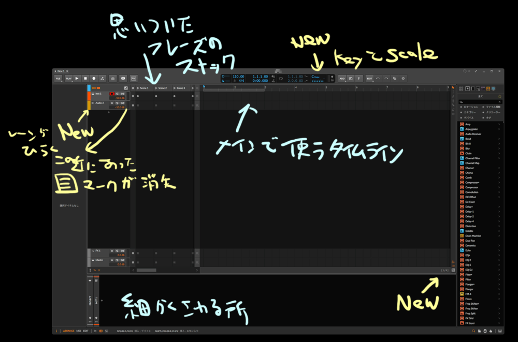This screenshot has height=342, width=518.
Task: Expand the デバイス filter
Action: point(467,117)
